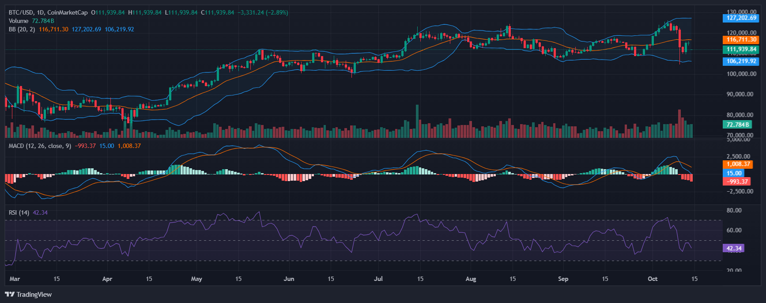Click the orange 1,008.37 MACD signal tag

738,164
